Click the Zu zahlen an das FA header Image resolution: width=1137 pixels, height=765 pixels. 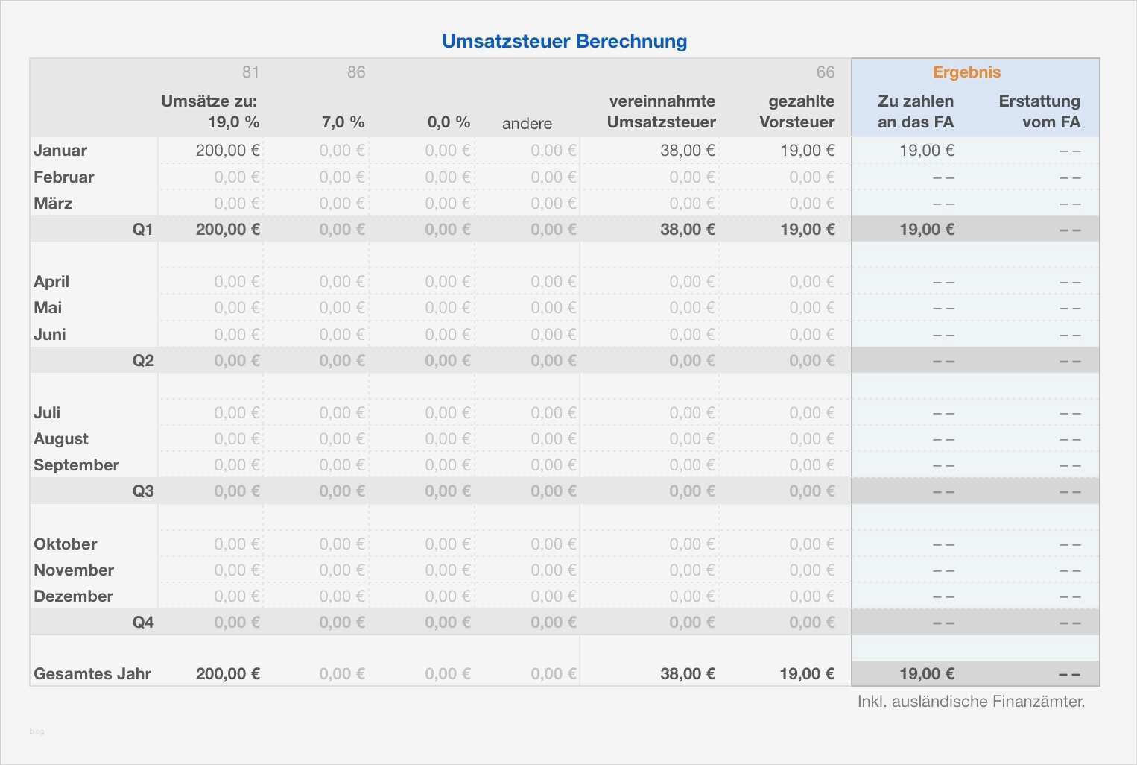click(x=915, y=112)
